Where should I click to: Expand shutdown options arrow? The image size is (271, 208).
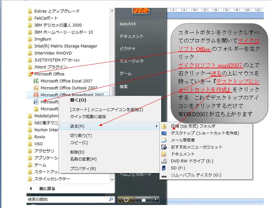click(x=156, y=200)
